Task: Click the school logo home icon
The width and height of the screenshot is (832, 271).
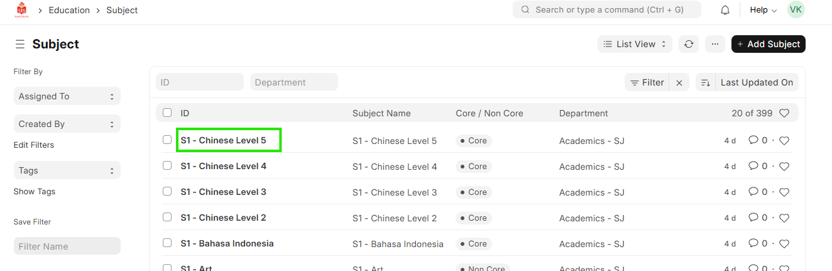Action: [x=22, y=10]
